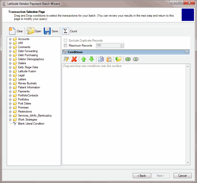Click the Dialers folder icon
The height and width of the screenshot is (183, 197).
[15, 63]
